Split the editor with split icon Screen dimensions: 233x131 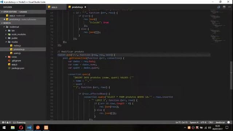tap(224, 7)
